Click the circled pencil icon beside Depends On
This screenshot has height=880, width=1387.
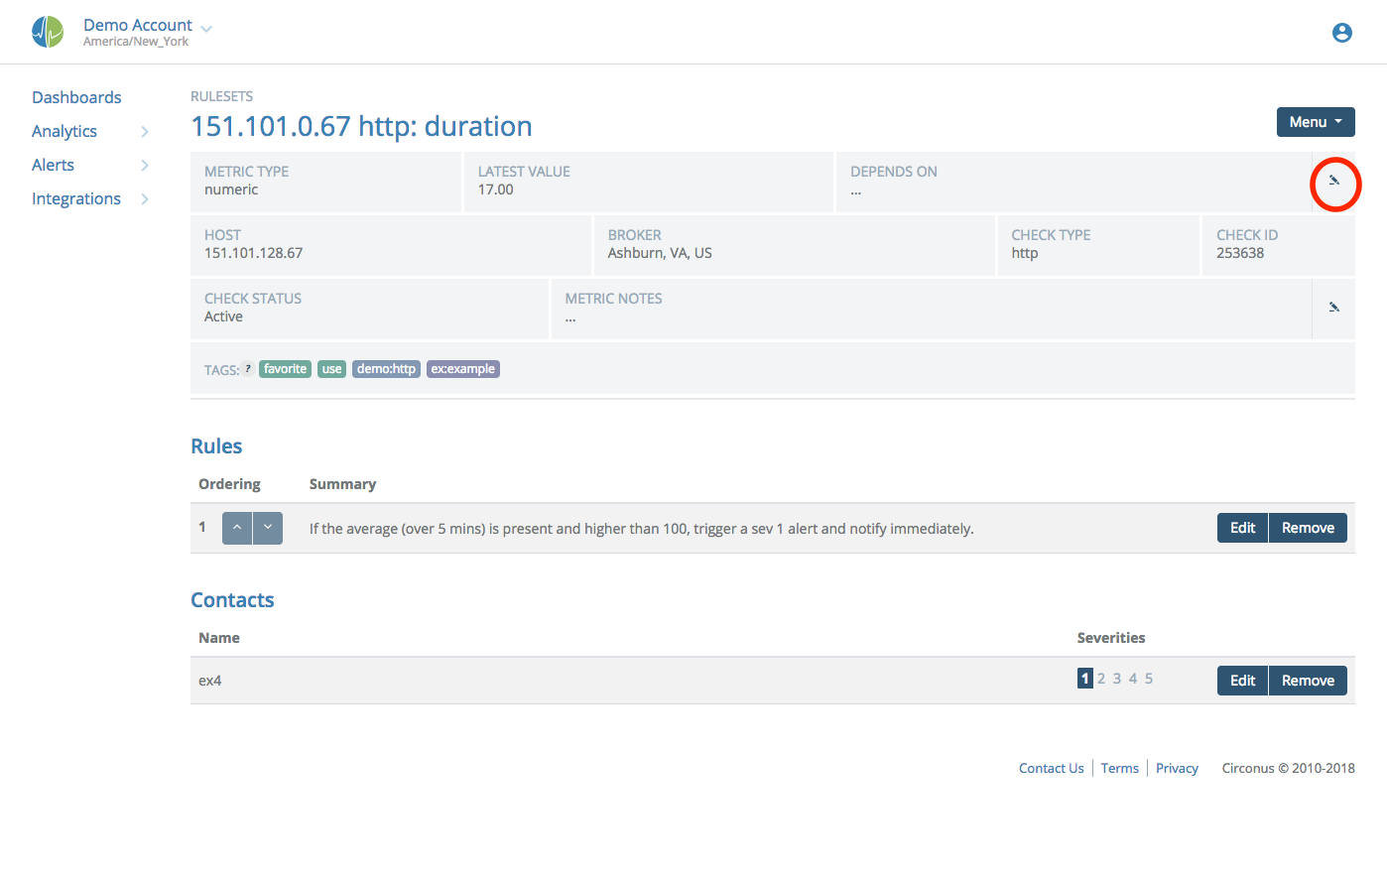click(1335, 184)
